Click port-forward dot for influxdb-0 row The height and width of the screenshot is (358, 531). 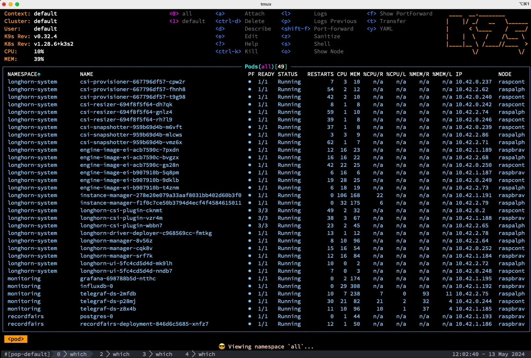point(250,286)
